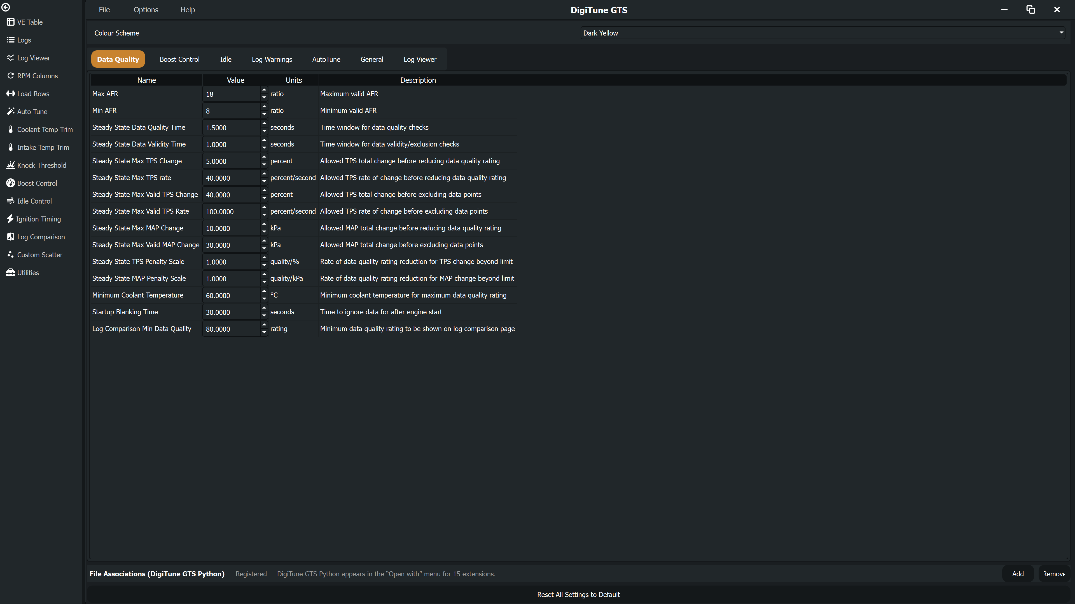Screen dimensions: 1075x604
Task: Click the 'Colour Scheme' label
Action: click(117, 33)
